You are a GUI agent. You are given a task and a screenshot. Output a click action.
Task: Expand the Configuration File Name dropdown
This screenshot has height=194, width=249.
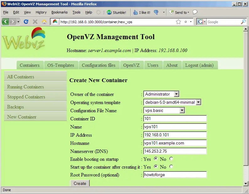point(164,110)
